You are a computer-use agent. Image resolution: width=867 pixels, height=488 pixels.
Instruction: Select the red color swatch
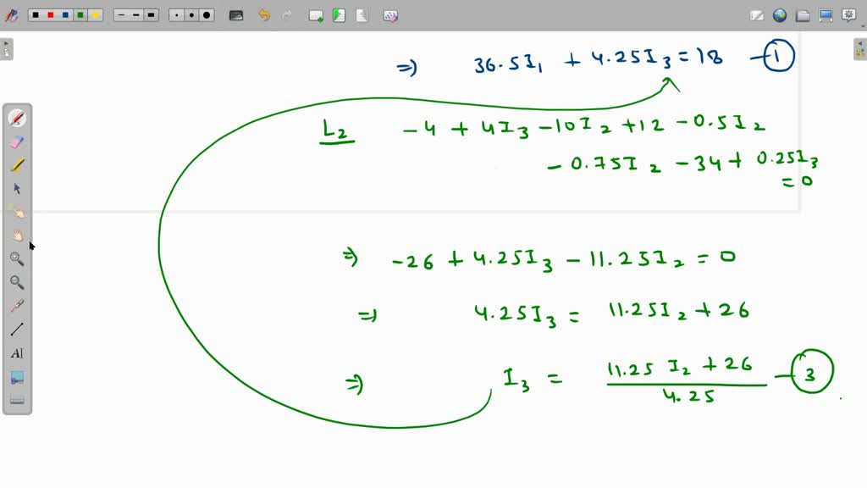pos(50,14)
